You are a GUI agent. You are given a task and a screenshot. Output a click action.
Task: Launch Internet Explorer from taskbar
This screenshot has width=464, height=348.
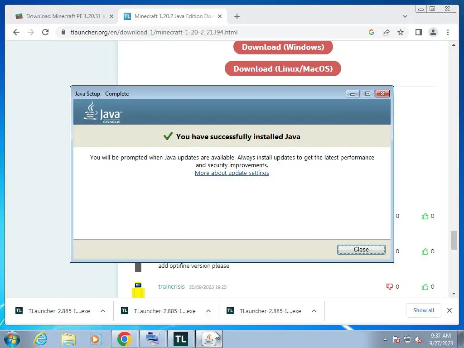tap(40, 339)
